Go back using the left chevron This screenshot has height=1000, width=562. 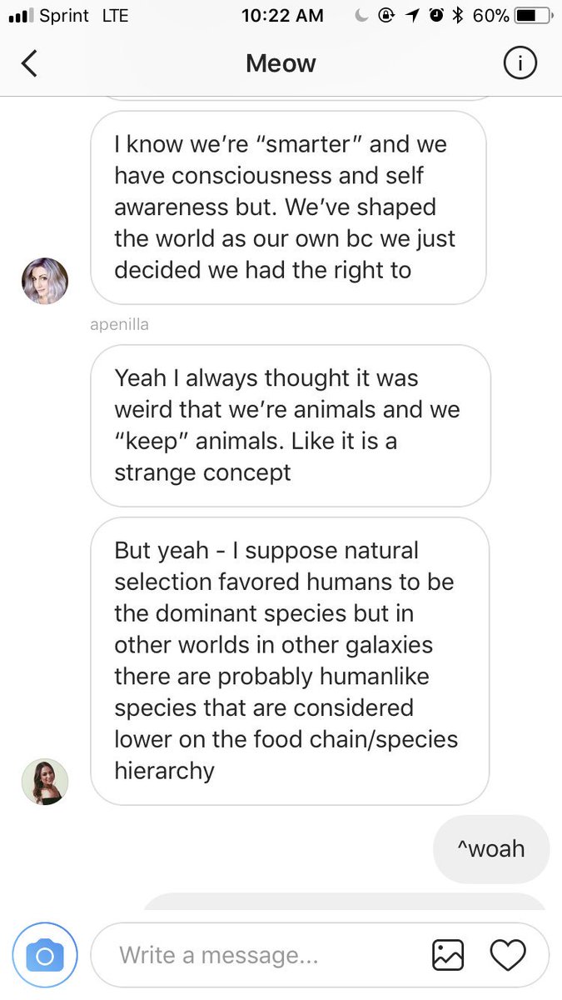click(x=29, y=63)
